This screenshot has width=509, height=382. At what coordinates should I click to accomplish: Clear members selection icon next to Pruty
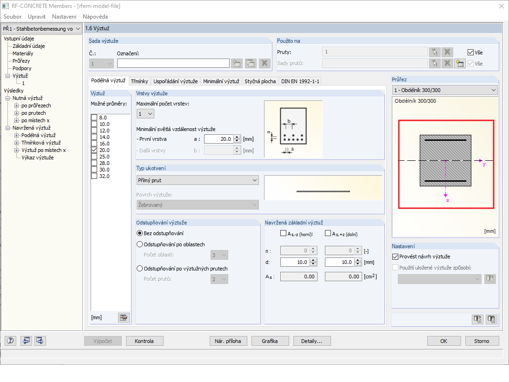[447, 52]
